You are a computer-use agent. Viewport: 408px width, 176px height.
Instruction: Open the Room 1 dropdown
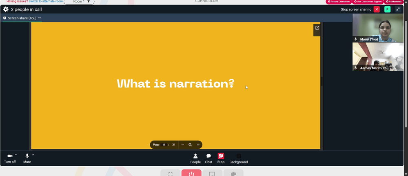[79, 2]
